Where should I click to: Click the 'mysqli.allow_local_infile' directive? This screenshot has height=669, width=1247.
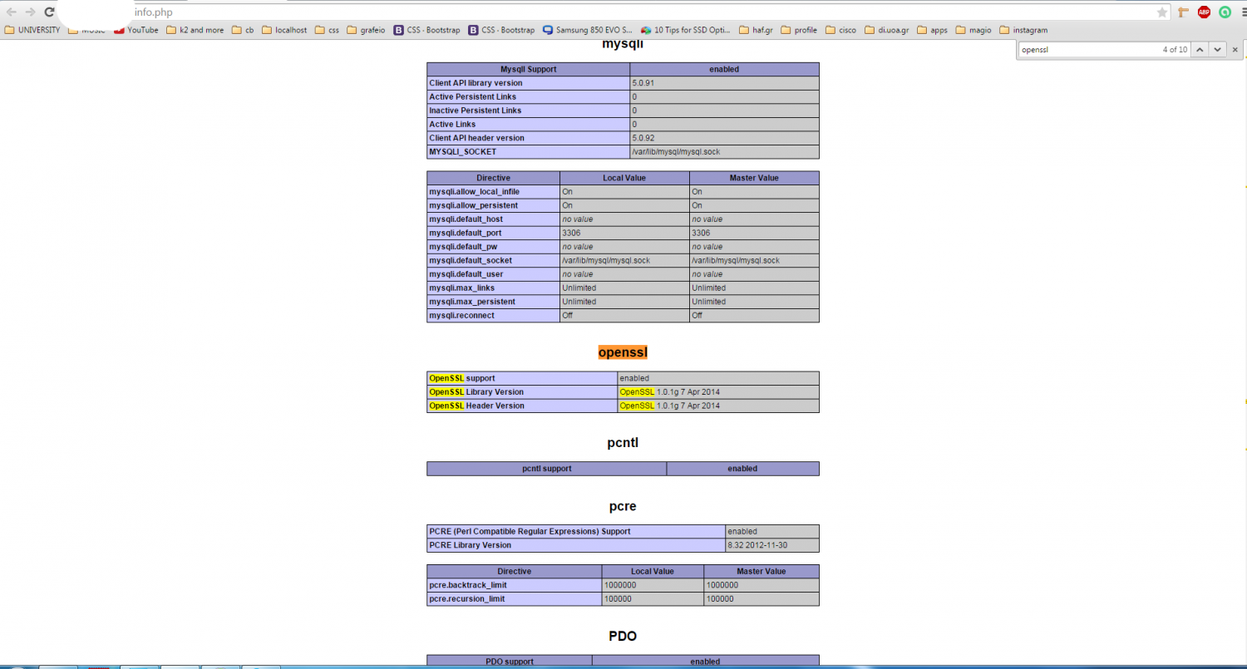click(x=493, y=192)
